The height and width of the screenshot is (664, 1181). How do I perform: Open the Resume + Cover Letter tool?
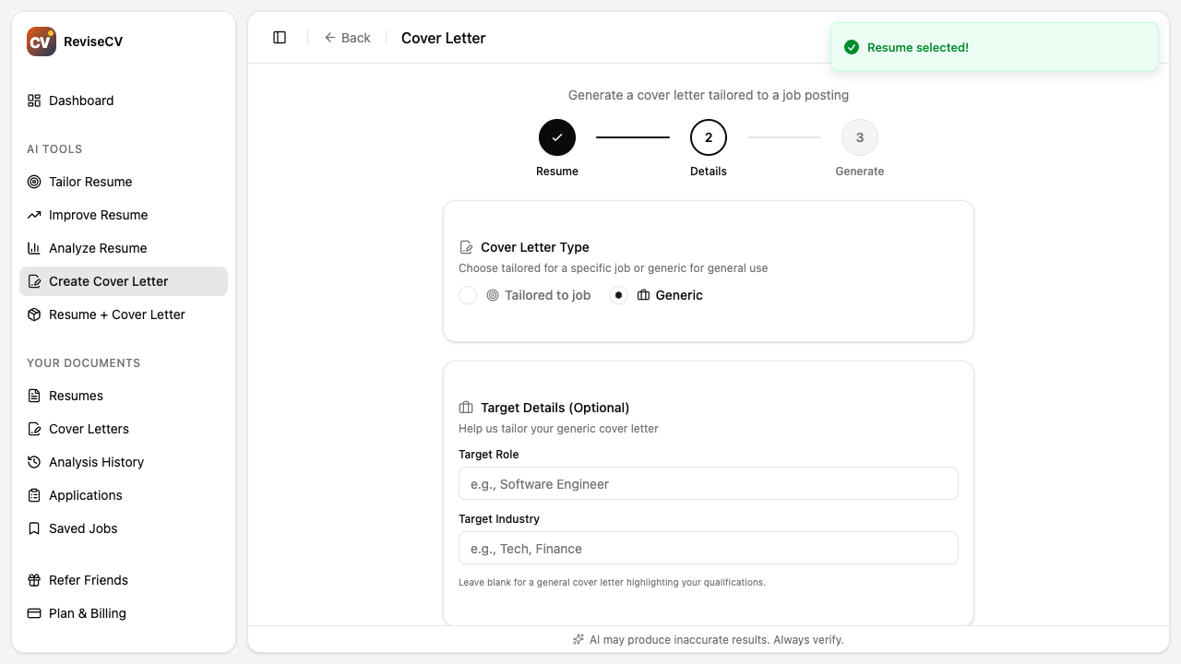point(117,314)
